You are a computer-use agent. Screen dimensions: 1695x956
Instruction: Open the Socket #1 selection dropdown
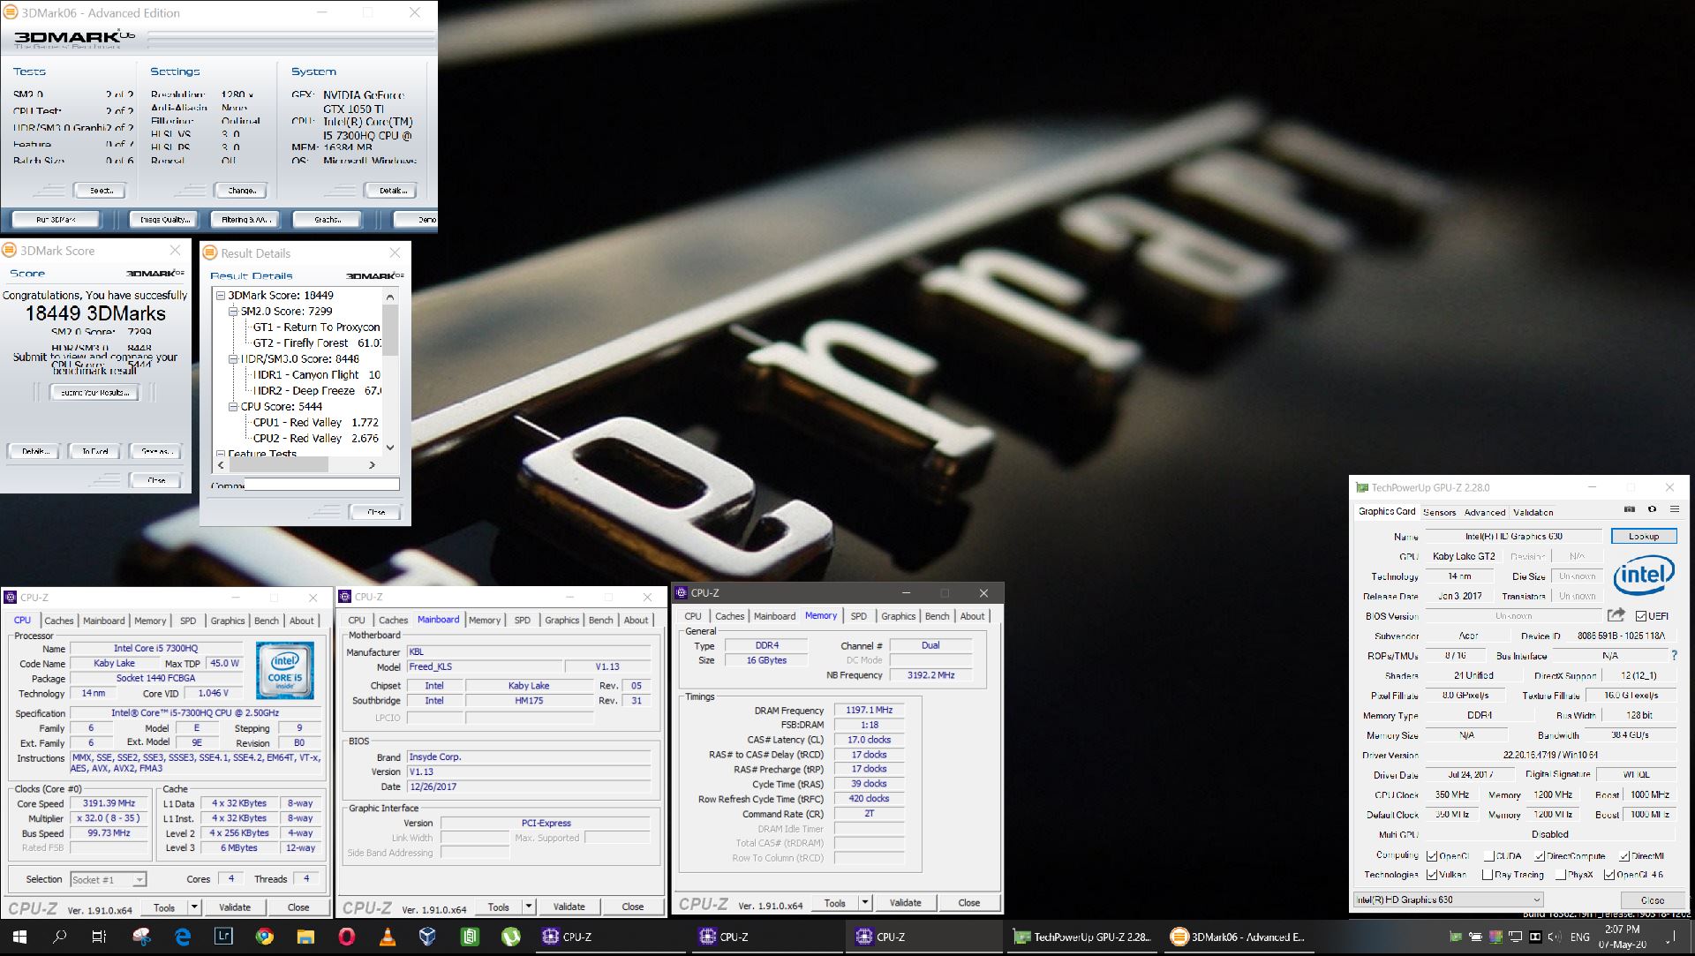[108, 879]
